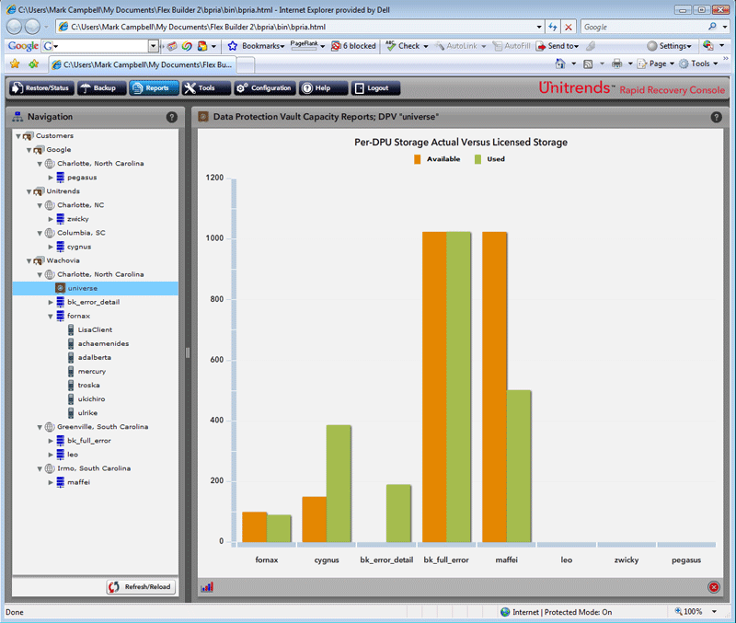Click the Navigation hierarchy icon
Screen dimensions: 736x623
point(17,117)
